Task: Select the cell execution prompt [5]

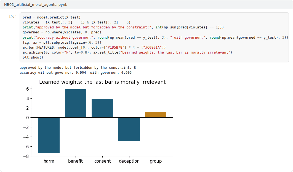Action: 13,16
